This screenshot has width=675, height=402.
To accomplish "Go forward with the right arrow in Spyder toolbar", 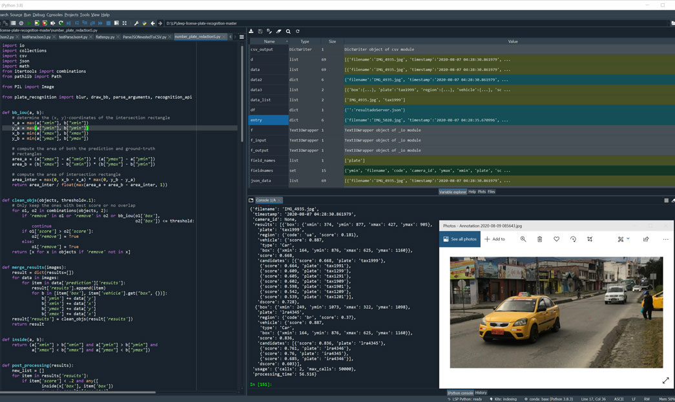I will click(160, 23).
